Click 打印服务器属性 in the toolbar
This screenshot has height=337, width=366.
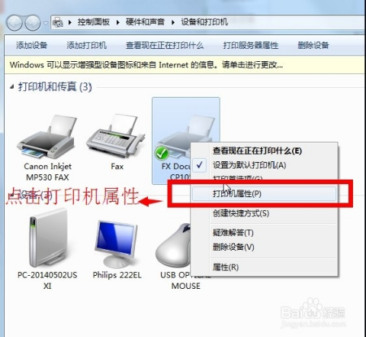pos(251,45)
